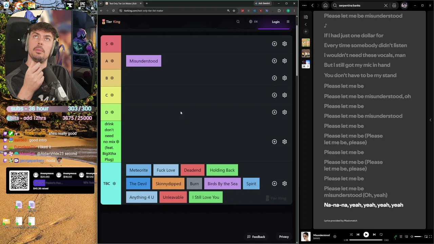The width and height of the screenshot is (434, 244).
Task: Open settings for the S tier row
Action: (x=284, y=44)
